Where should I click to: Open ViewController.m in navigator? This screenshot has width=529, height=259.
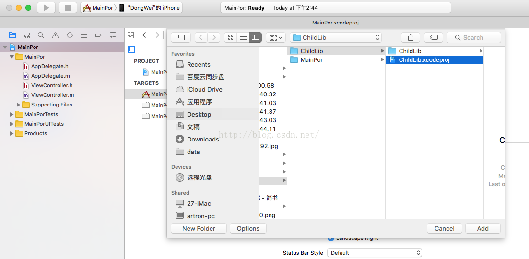53,95
